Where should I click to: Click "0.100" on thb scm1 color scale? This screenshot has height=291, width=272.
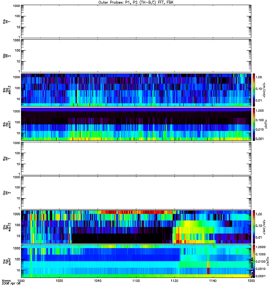click(x=260, y=120)
